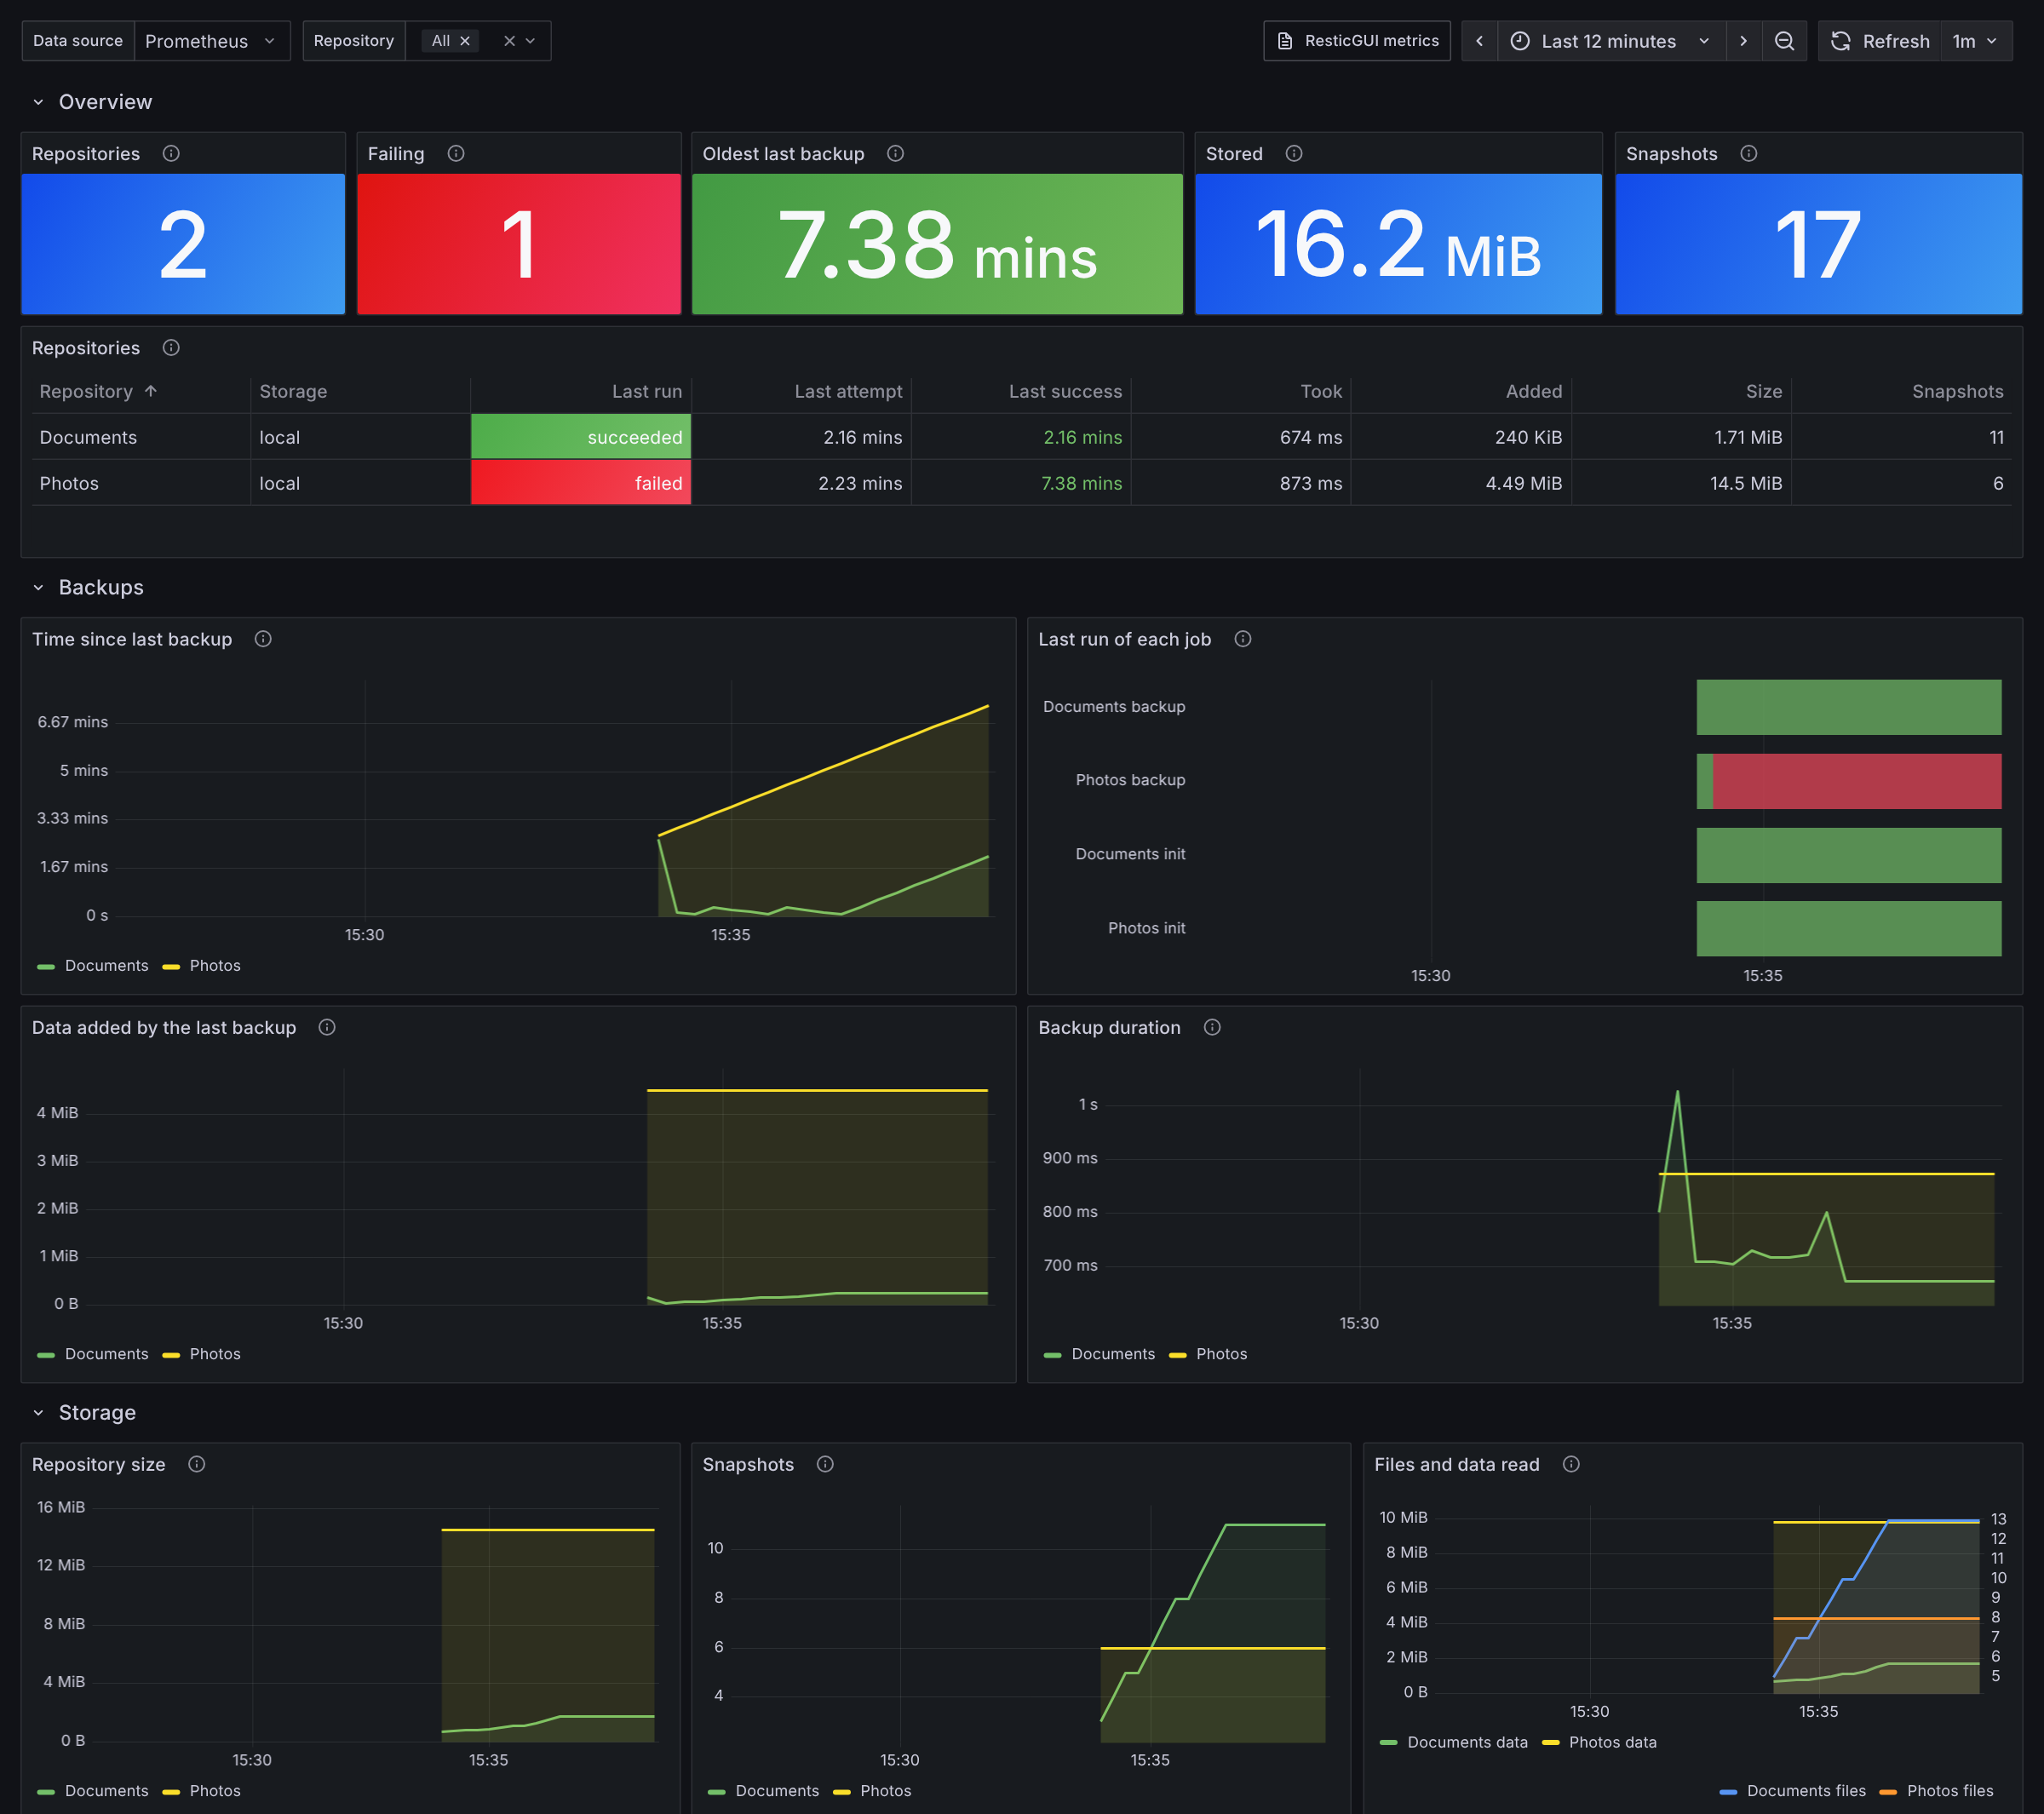This screenshot has width=2044, height=1814.
Task: Open the ResticGUI metrics link
Action: [x=1357, y=41]
